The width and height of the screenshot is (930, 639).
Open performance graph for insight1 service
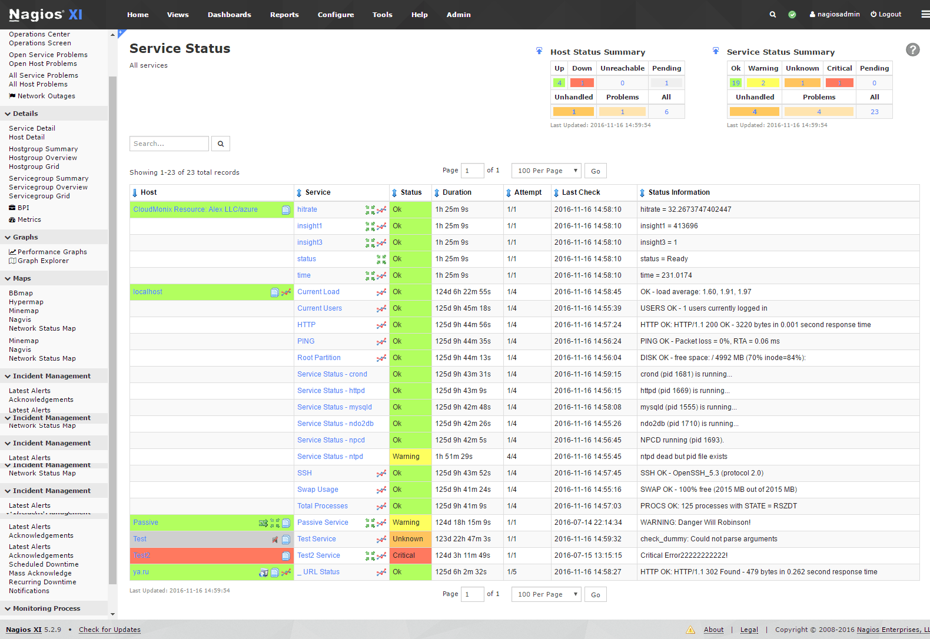tap(382, 226)
